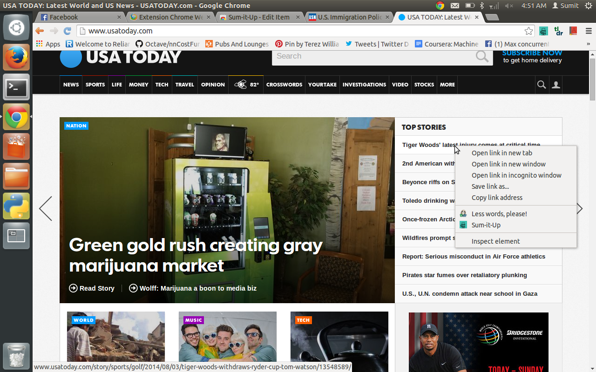The width and height of the screenshot is (596, 372).
Task: Show the next story with right arrow
Action: click(580, 208)
